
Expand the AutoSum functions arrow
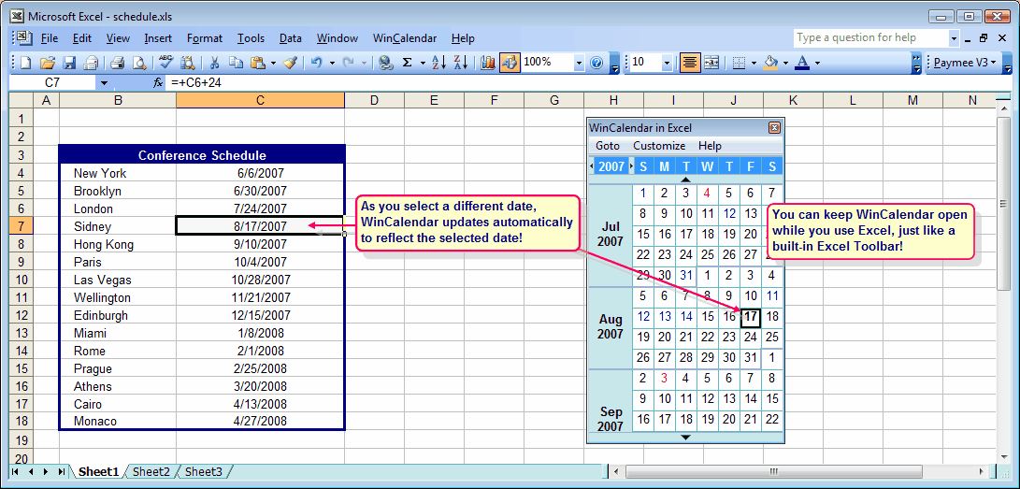pos(423,63)
